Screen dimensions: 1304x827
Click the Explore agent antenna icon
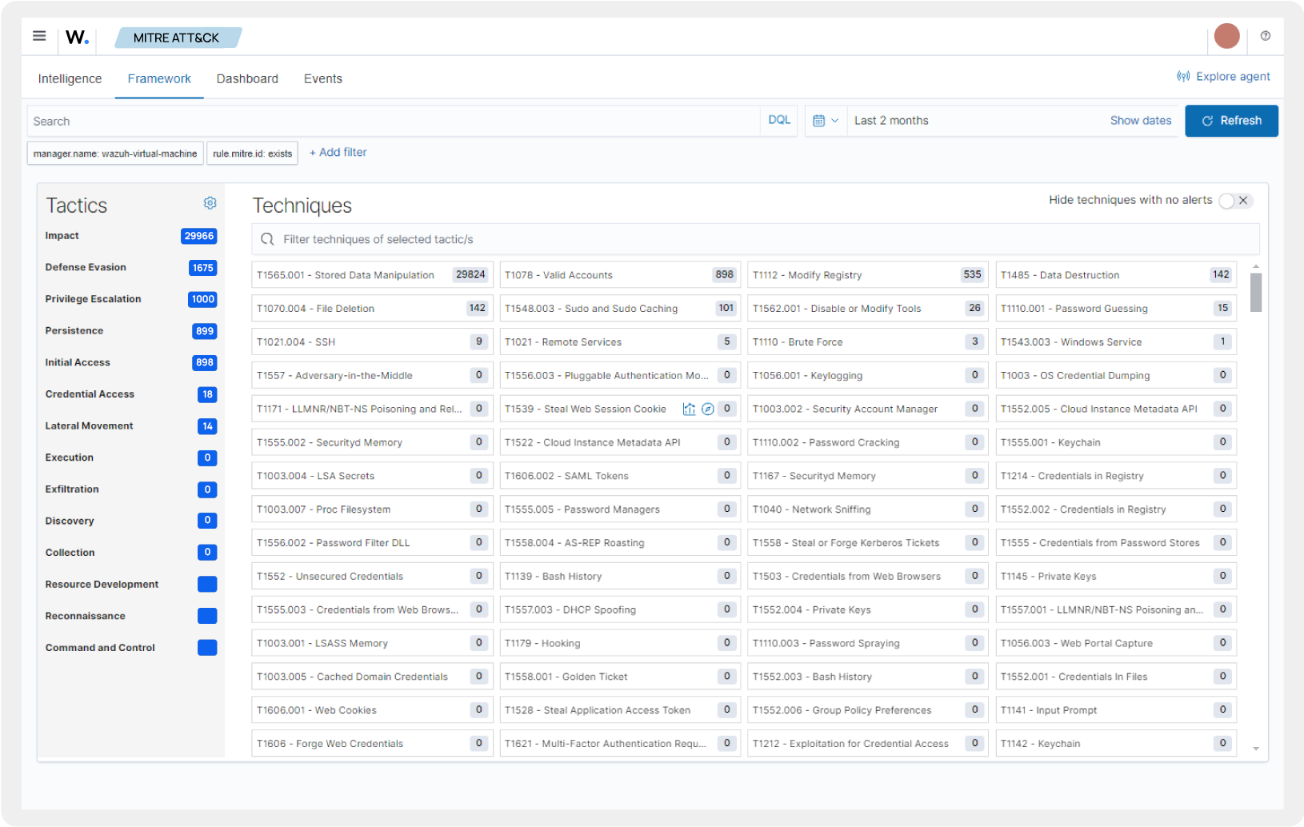click(x=1184, y=76)
